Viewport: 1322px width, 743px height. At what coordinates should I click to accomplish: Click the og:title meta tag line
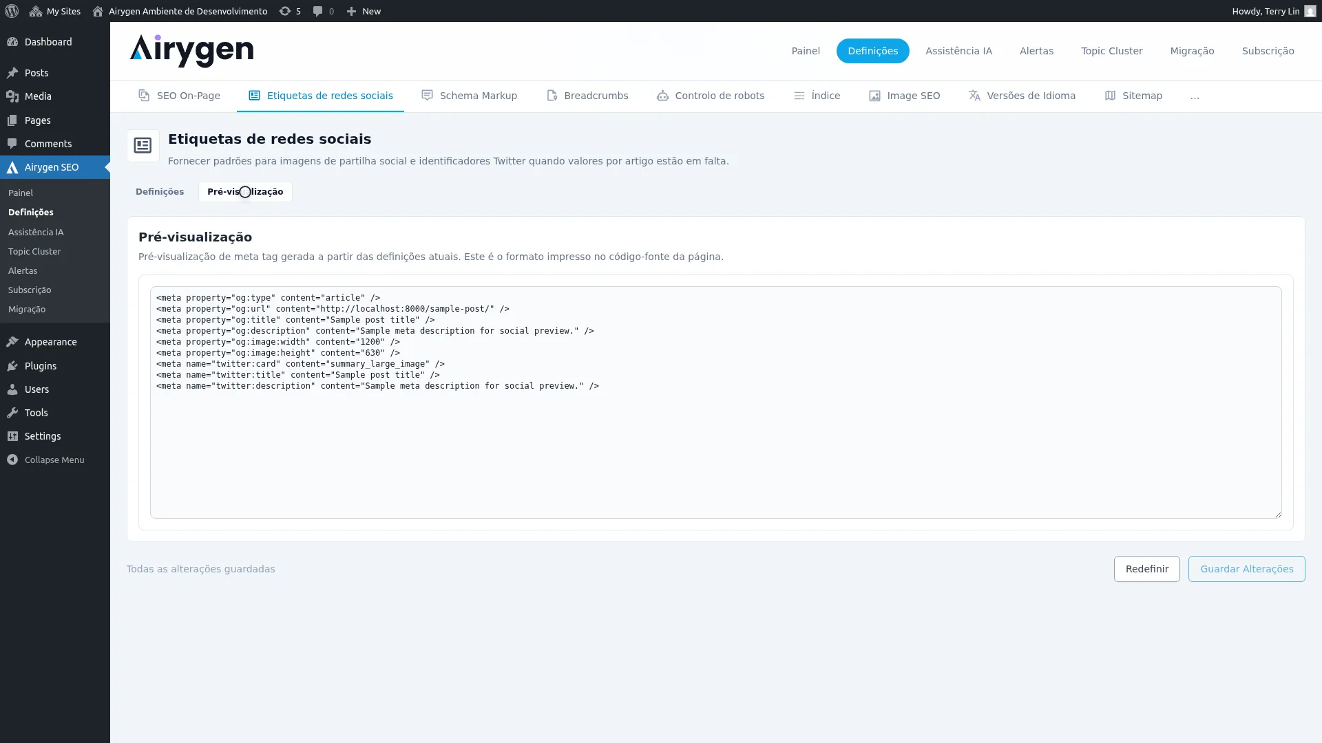(x=295, y=320)
